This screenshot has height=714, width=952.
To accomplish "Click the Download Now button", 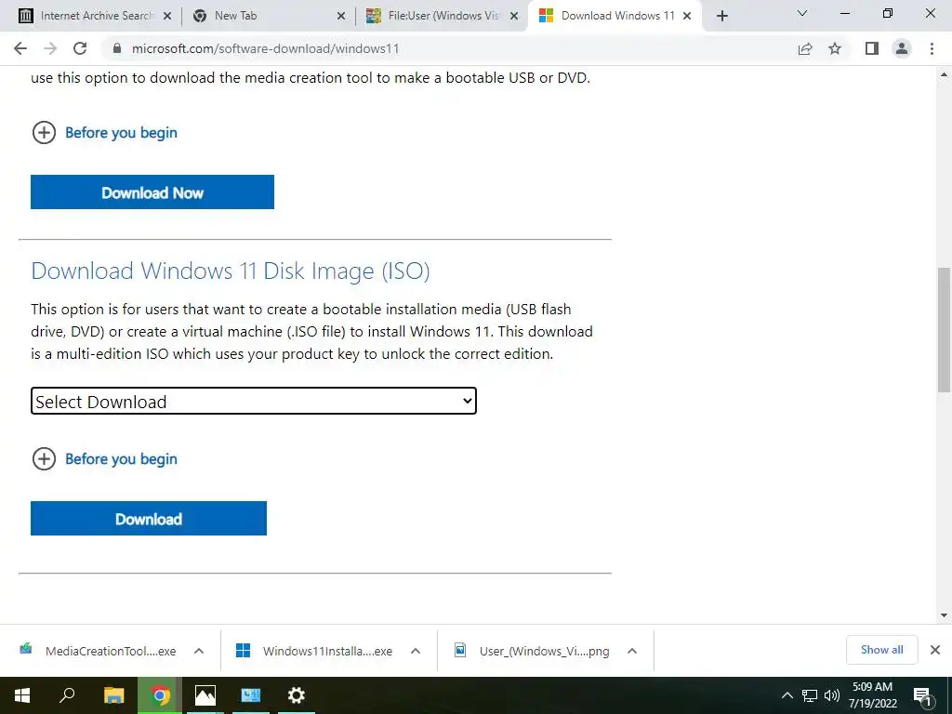I will click(152, 192).
